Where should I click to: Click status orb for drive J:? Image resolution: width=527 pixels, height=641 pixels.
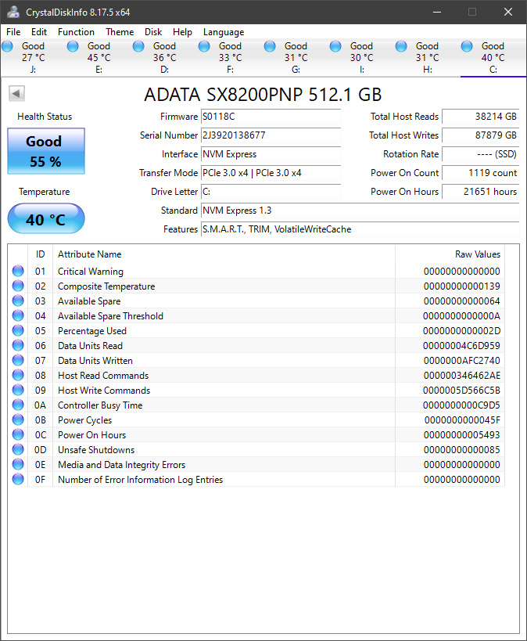click(x=7, y=46)
